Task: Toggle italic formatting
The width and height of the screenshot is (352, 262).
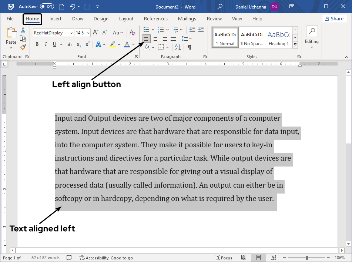Action: [x=46, y=44]
